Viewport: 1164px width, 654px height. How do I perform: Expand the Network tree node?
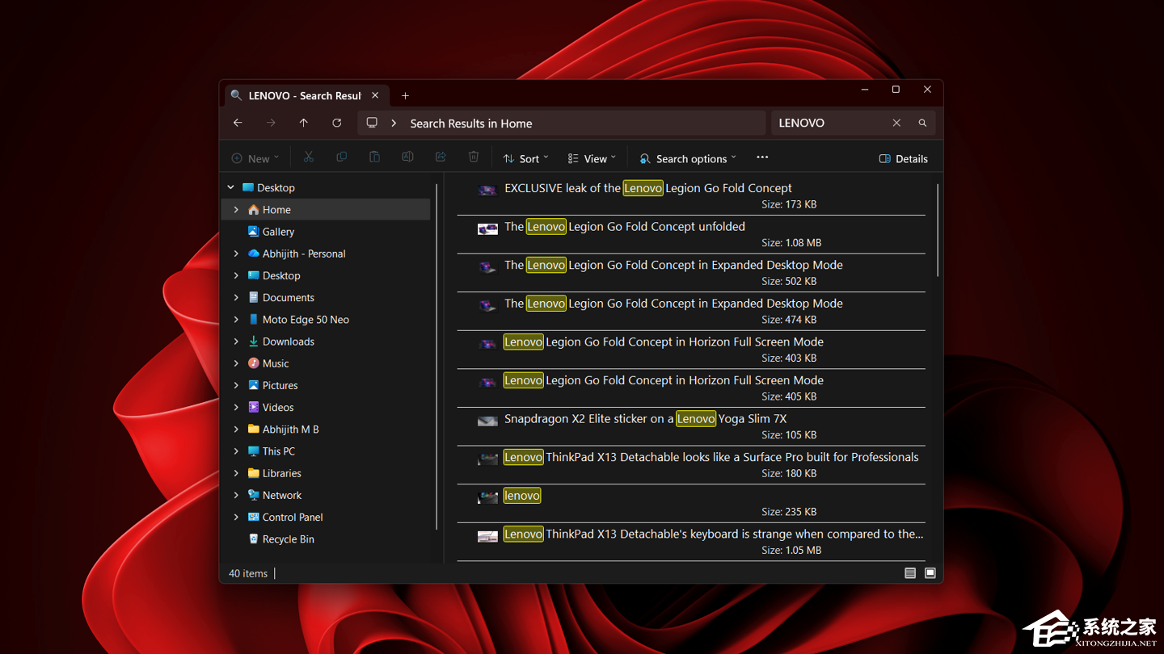[x=236, y=495]
